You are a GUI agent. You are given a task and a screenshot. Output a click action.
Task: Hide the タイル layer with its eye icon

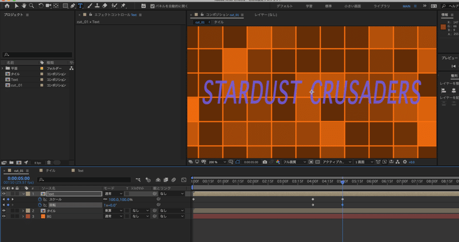(x=4, y=211)
